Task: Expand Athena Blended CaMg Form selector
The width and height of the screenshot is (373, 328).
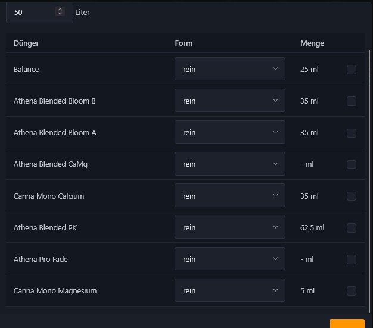Action: [229, 164]
